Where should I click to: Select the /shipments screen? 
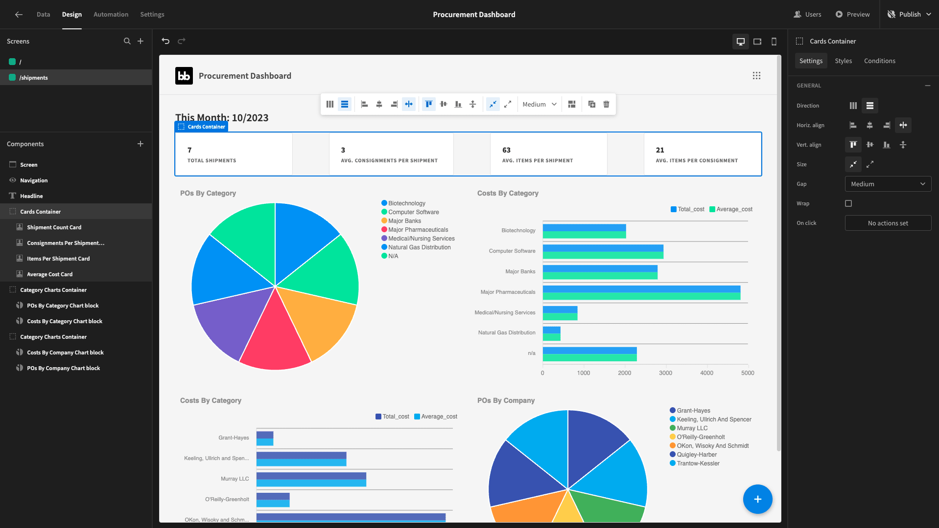tap(76, 77)
